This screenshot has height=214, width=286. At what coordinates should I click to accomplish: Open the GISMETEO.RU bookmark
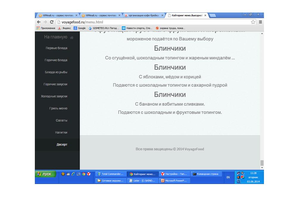[104, 28]
